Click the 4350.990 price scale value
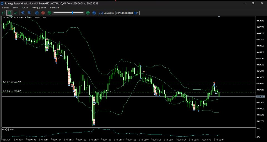Image resolution: width=267 pixels, height=142 pixels. tap(260, 21)
